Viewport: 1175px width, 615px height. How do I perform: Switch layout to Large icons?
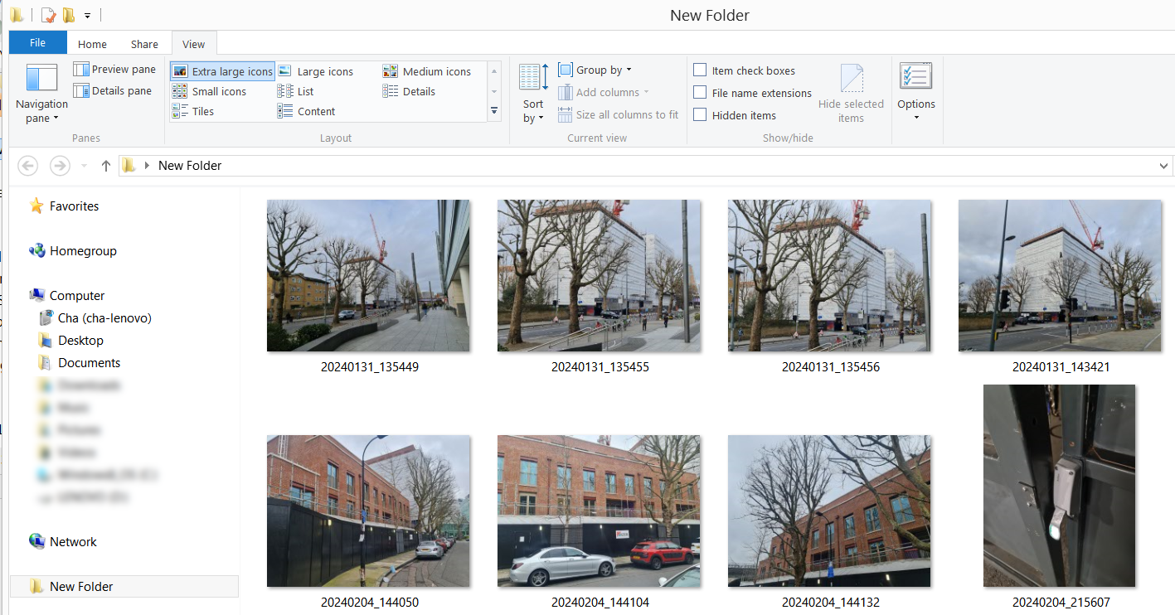point(315,71)
